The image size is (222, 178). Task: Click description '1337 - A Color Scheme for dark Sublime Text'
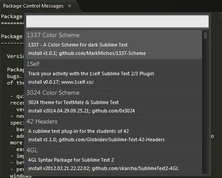tap(78, 45)
